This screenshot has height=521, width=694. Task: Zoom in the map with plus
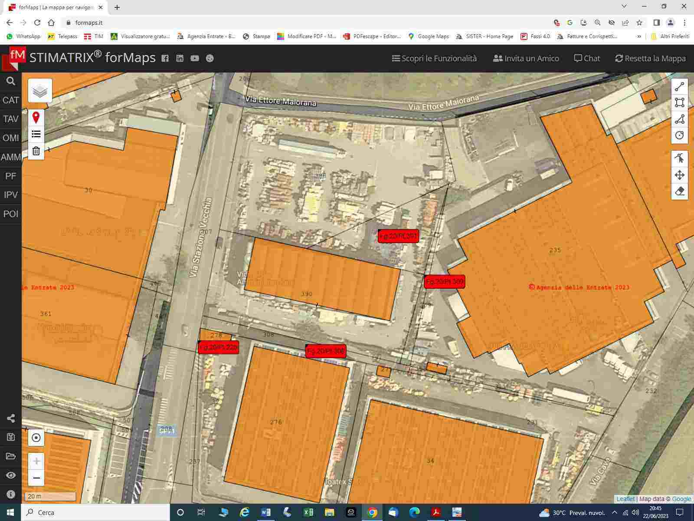(x=36, y=461)
